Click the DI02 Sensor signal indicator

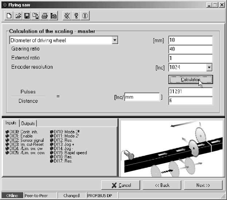7,140
